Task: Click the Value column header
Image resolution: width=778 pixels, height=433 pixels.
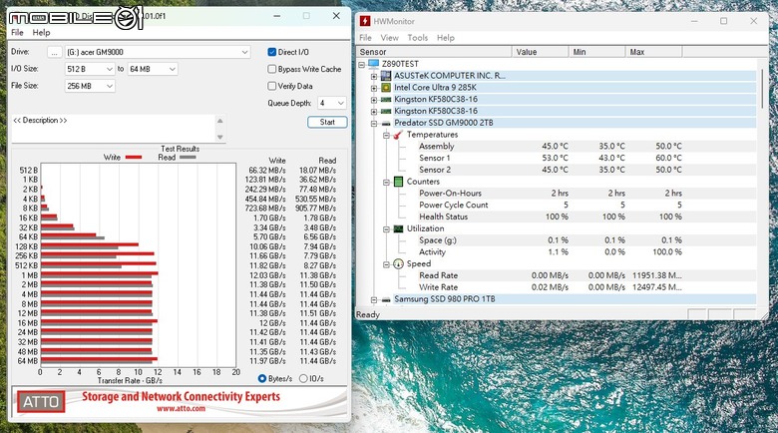Action: (x=541, y=52)
